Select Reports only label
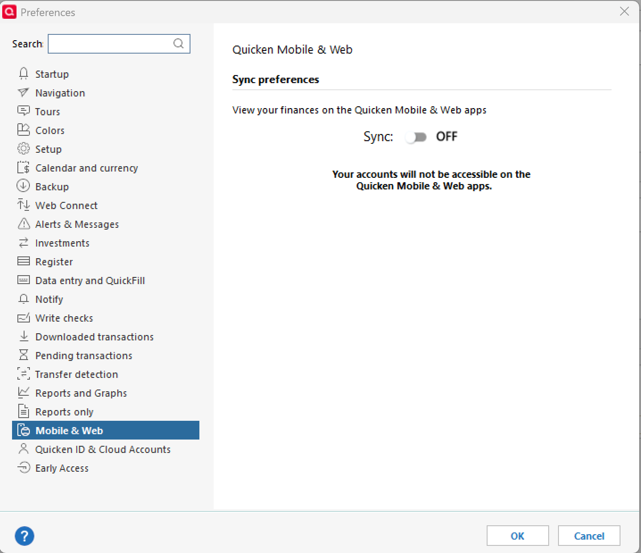This screenshot has height=553, width=641. [64, 412]
